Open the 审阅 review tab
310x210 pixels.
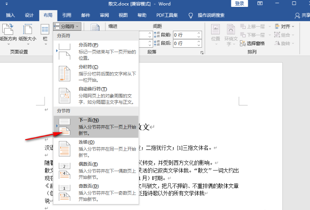click(x=104, y=15)
